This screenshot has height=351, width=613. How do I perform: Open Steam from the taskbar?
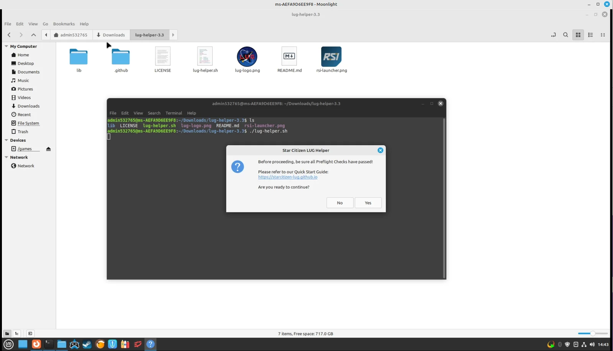pos(87,344)
